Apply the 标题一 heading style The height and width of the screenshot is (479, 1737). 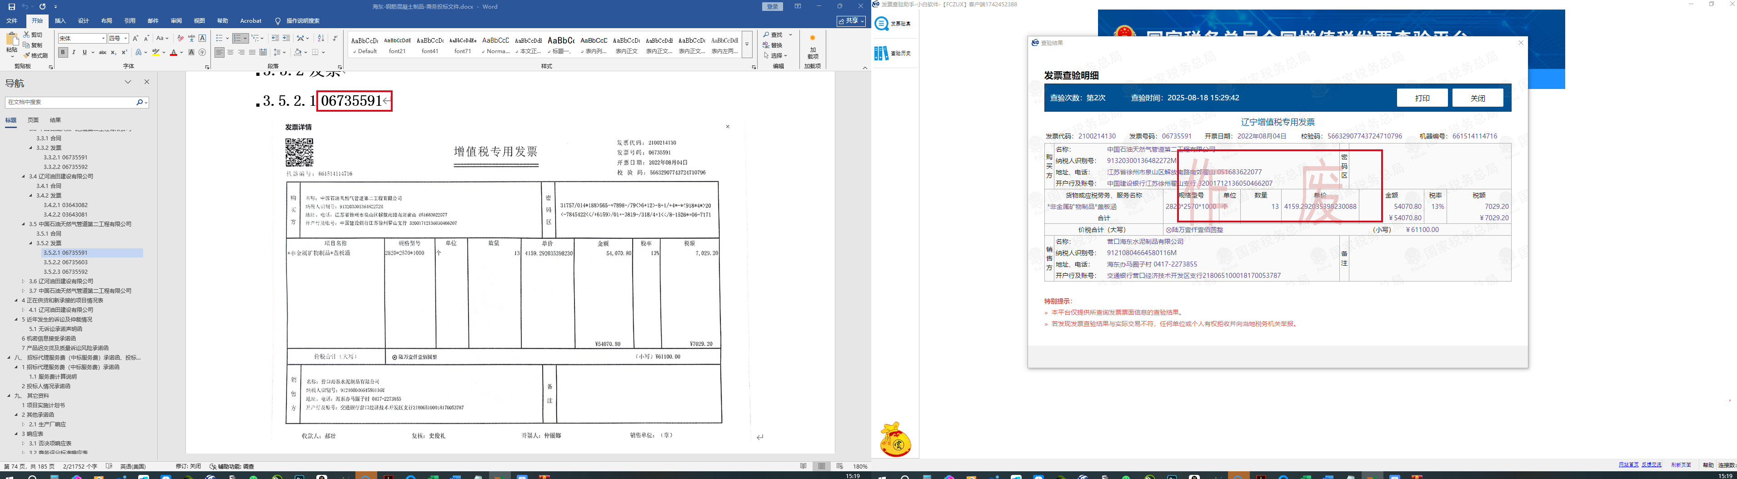point(561,44)
